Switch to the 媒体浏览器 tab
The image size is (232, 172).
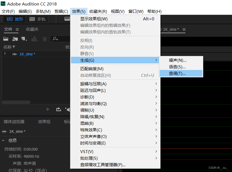(x=14, y=122)
